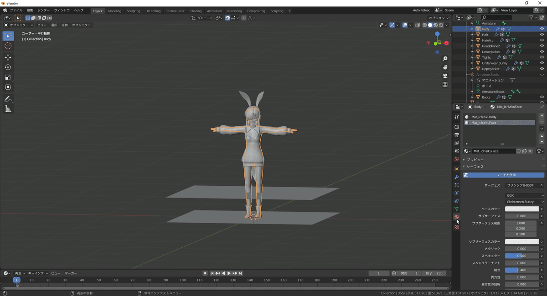Screen dimensions: 547x296
Task: Hide the Tights object in the outliner
Action: (542, 57)
